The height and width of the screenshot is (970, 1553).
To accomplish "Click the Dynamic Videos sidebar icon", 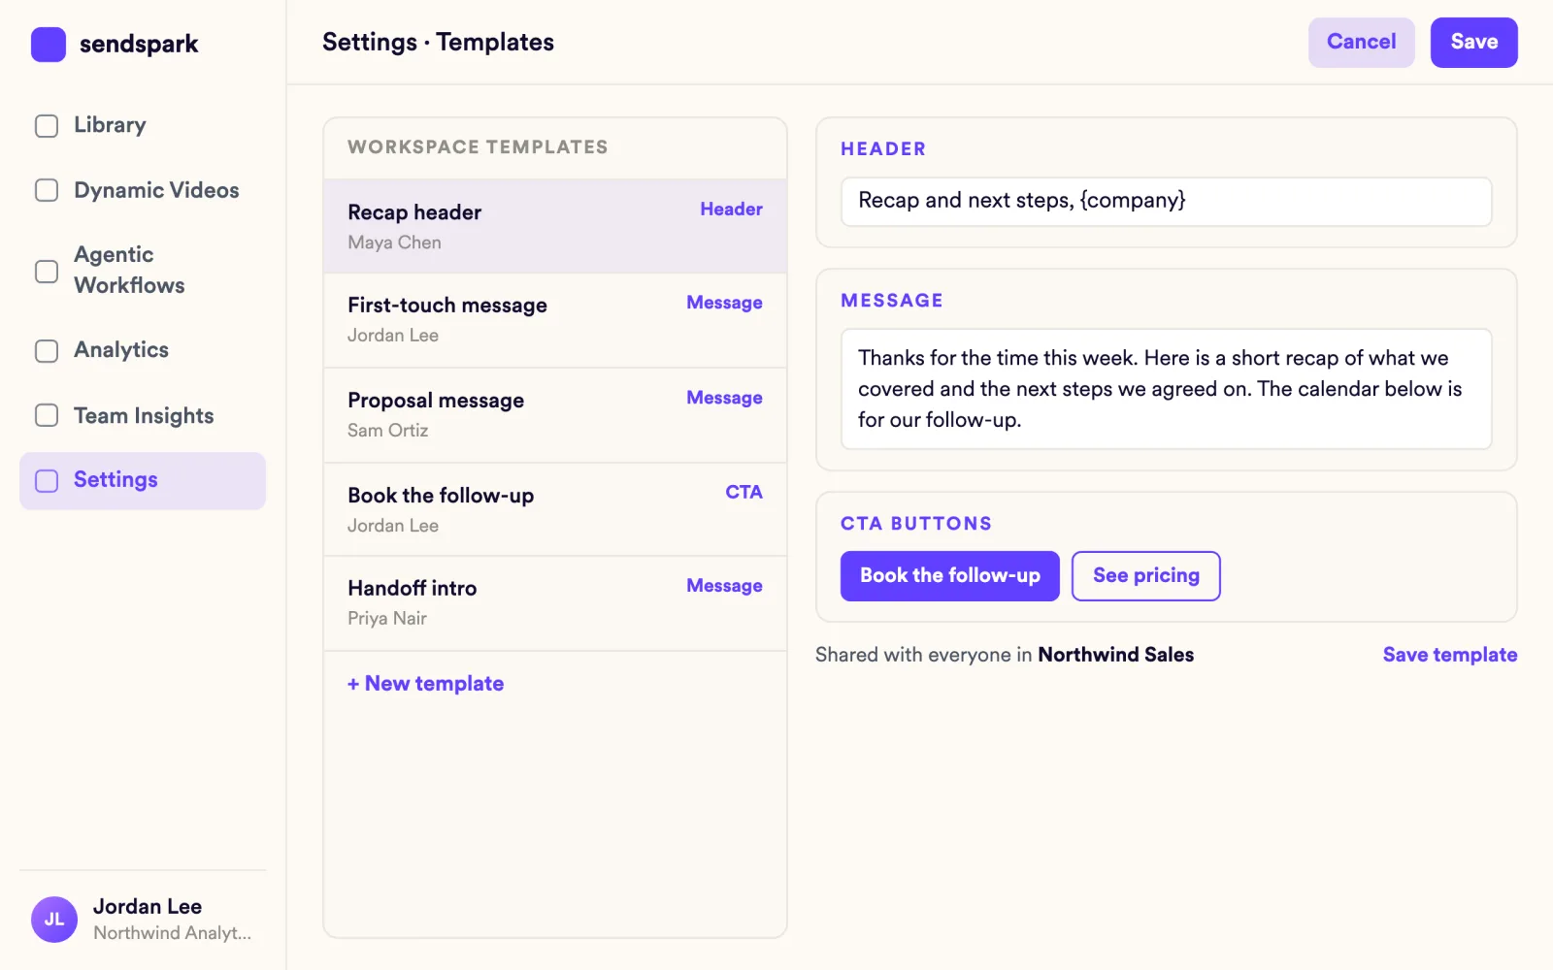I will pos(47,190).
